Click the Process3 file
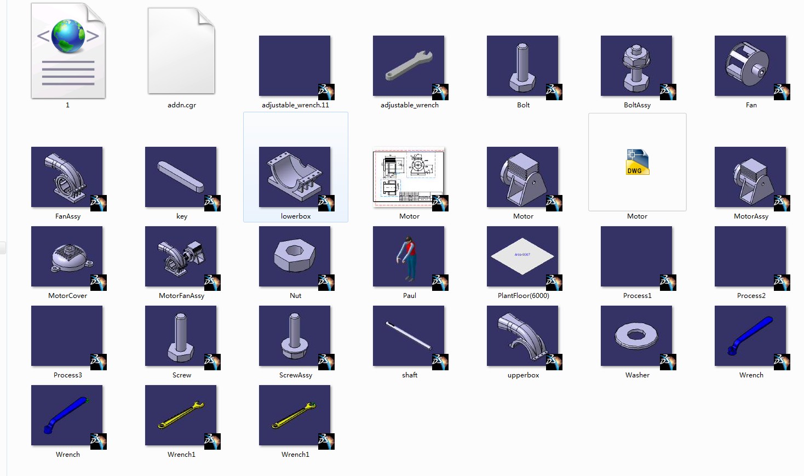The height and width of the screenshot is (476, 804). tap(67, 336)
